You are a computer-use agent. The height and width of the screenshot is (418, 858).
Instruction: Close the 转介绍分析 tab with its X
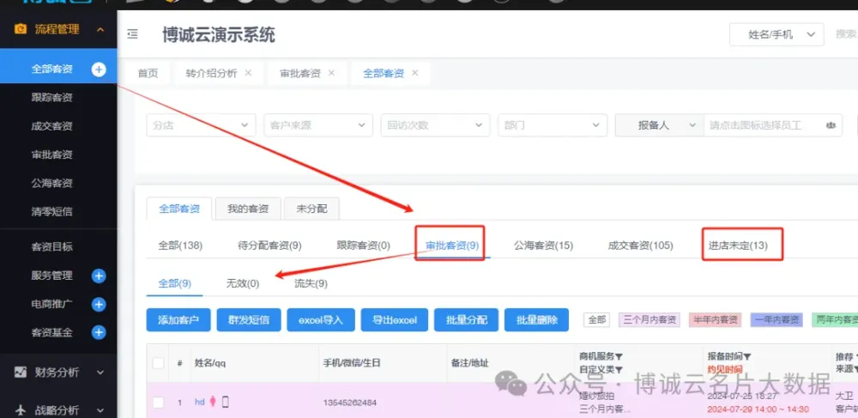pos(248,73)
